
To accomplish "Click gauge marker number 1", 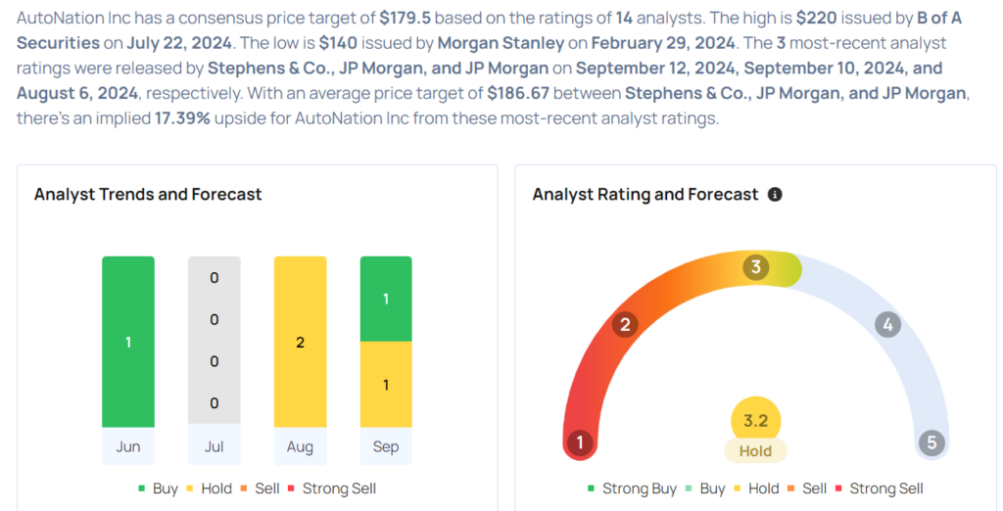I will pyautogui.click(x=579, y=442).
